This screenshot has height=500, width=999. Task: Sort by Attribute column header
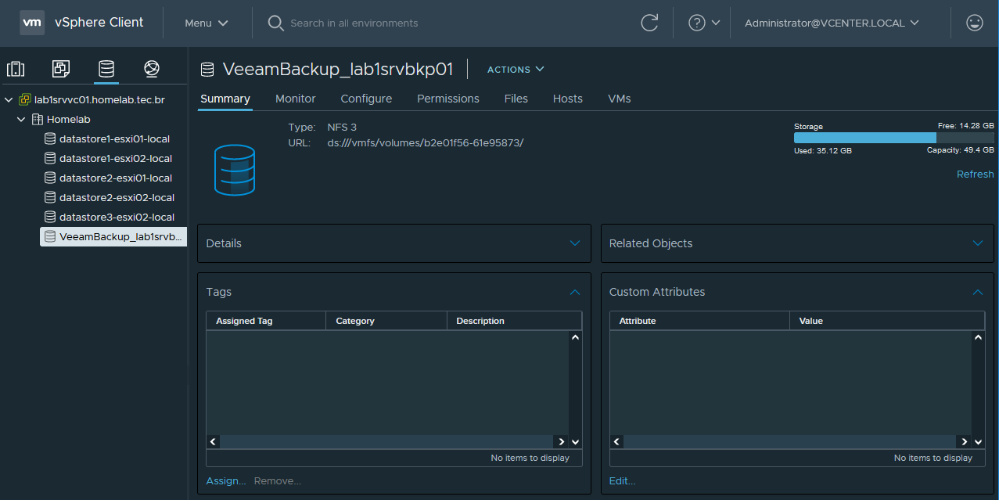tap(700, 321)
